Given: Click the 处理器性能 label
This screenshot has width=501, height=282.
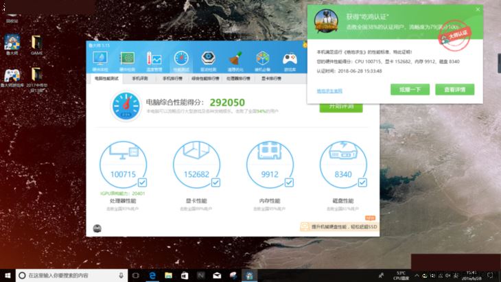Looking at the screenshot, I should pos(123,201).
